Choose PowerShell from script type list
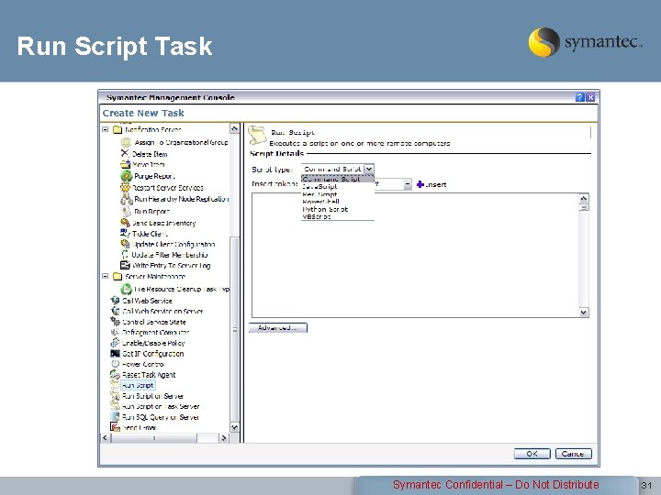 click(x=338, y=202)
